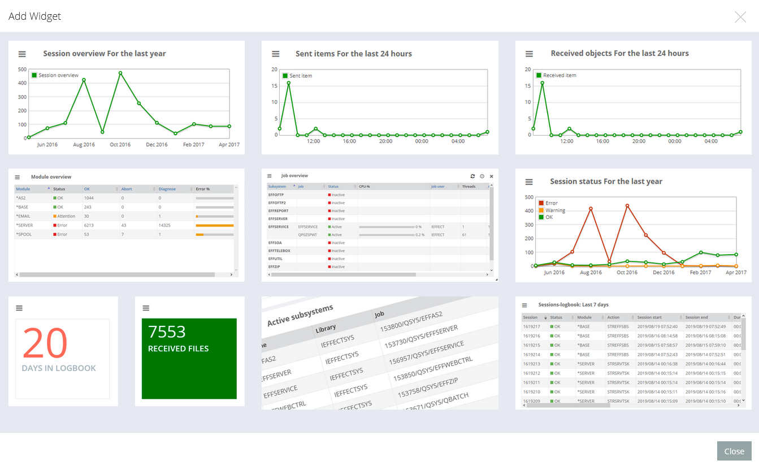Select the Active subsystems widget thumbnail
759x469 pixels.
(x=380, y=352)
